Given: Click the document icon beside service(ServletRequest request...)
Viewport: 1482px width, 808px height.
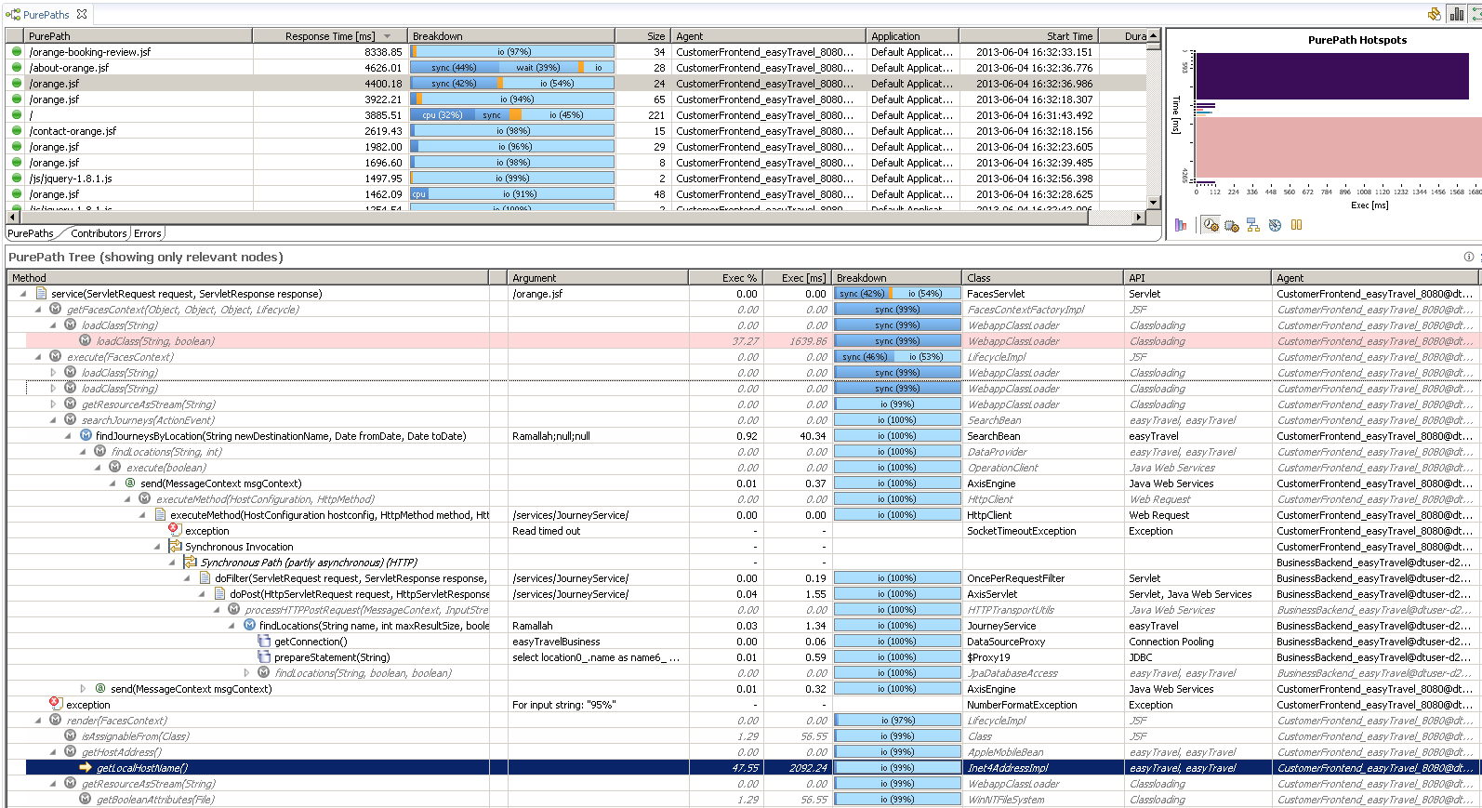Looking at the screenshot, I should click(41, 293).
